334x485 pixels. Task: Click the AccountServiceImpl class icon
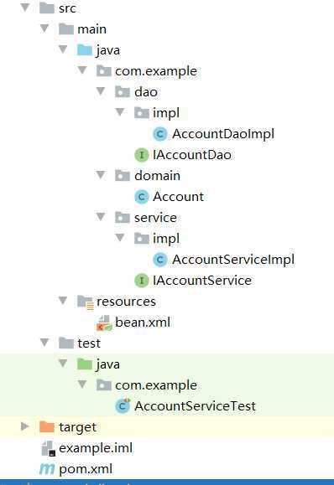160,260
